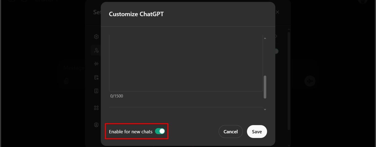Toggle the green switch in the Settings panel behind the dialog
376x147 pixels.
276,51
